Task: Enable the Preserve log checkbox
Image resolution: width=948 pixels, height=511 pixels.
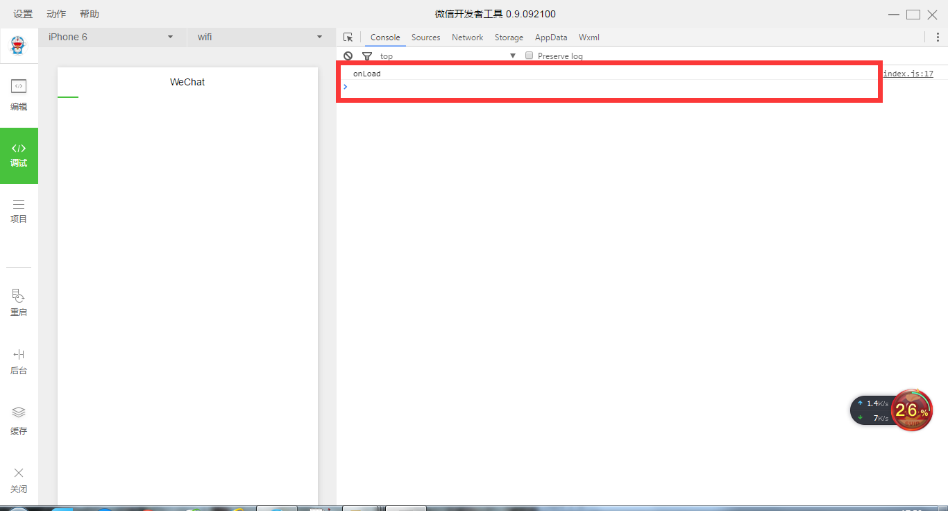Action: (529, 56)
